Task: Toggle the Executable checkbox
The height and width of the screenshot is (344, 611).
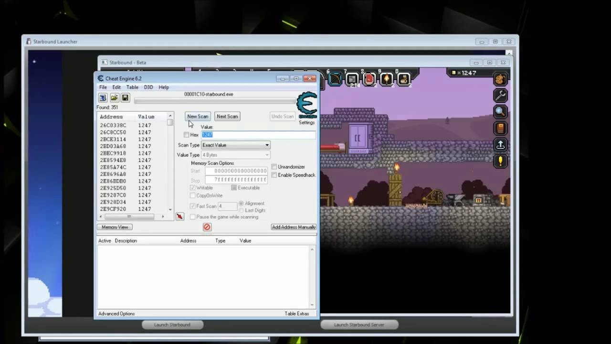Action: [x=234, y=188]
